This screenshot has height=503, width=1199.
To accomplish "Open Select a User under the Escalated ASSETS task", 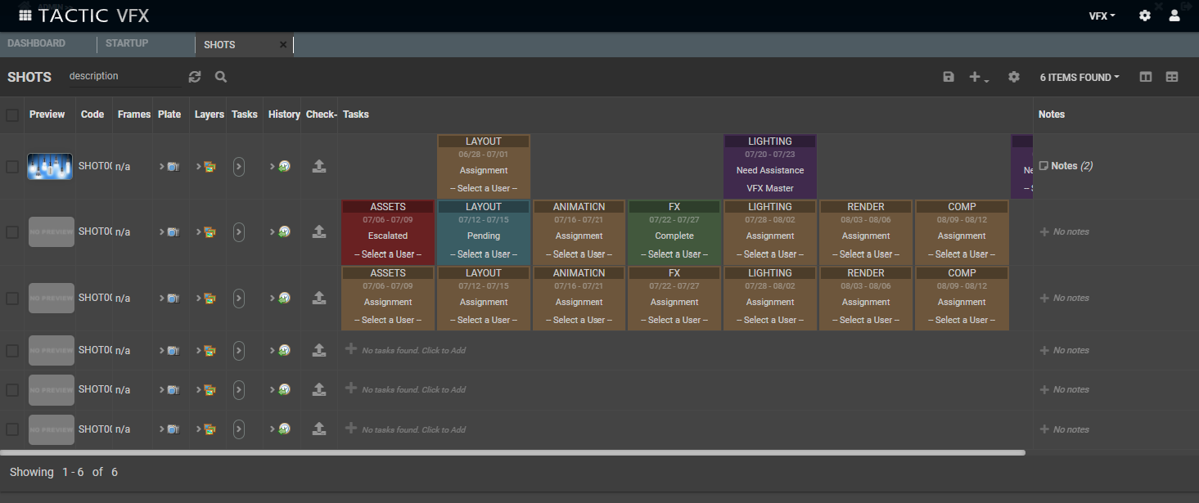I will (x=388, y=254).
